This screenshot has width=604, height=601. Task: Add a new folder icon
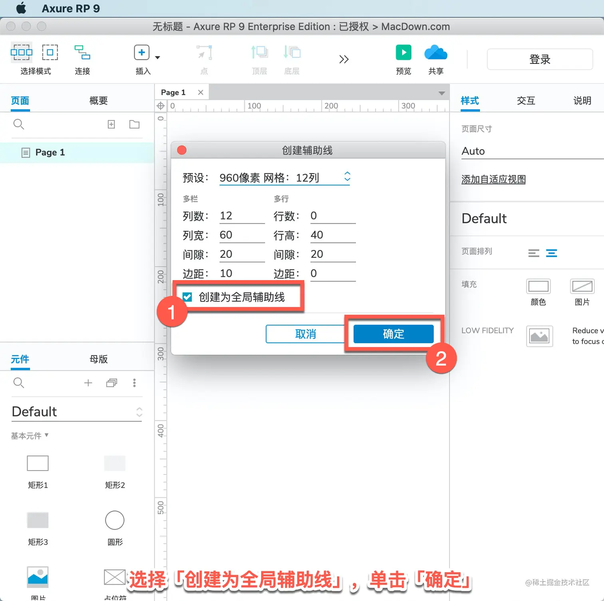click(135, 125)
